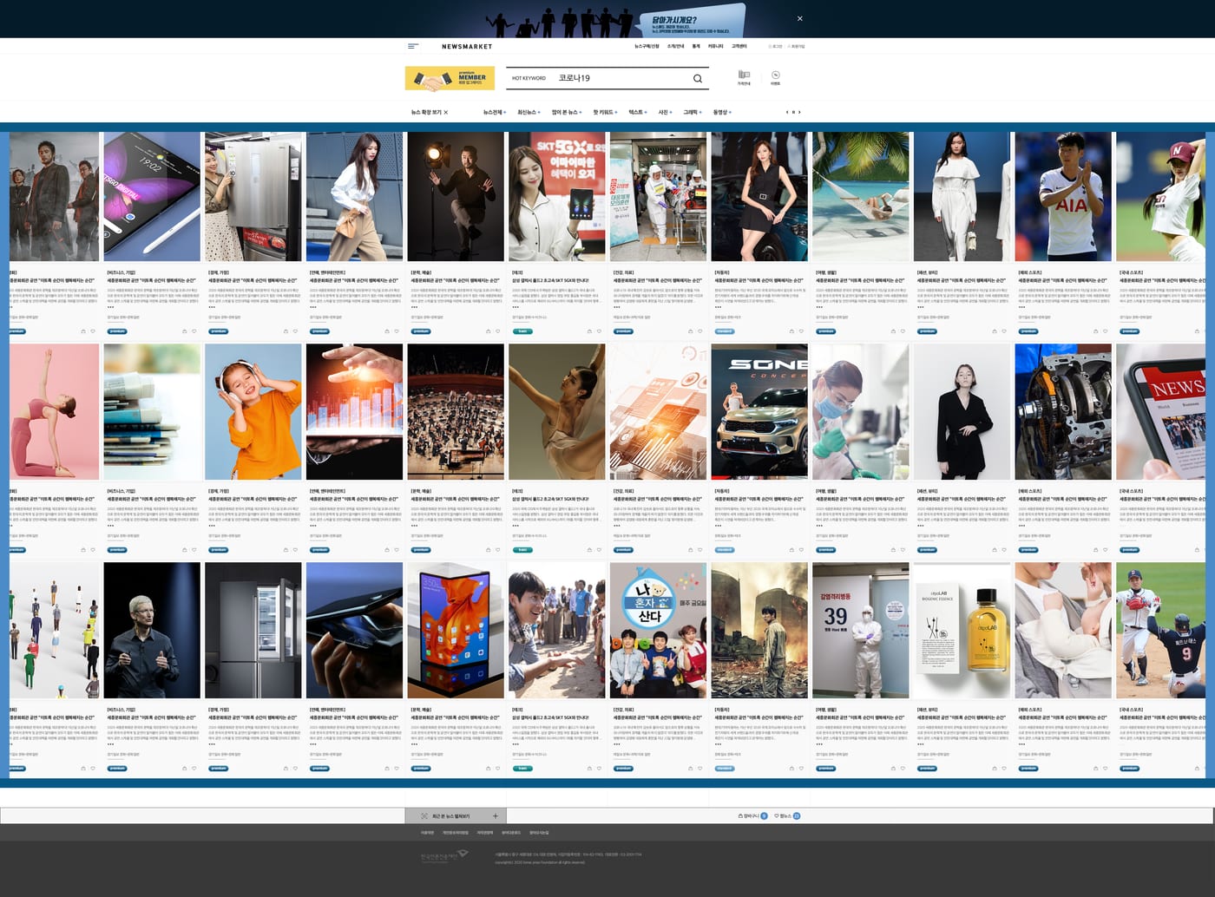Toggle heart on the hammock beach article card
Image resolution: width=1215 pixels, height=897 pixels.
903,331
